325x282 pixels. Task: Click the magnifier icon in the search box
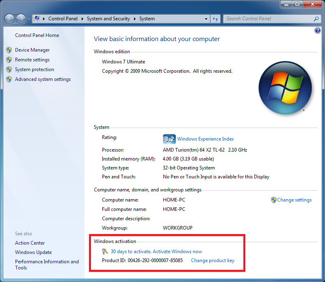[316, 19]
